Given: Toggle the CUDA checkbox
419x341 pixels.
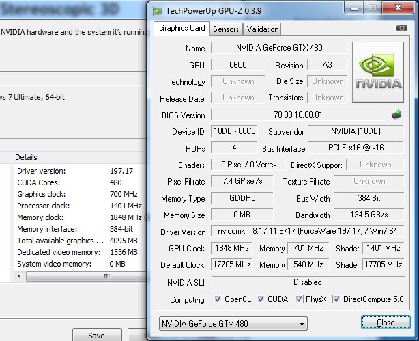Looking at the screenshot, I should click(x=261, y=299).
